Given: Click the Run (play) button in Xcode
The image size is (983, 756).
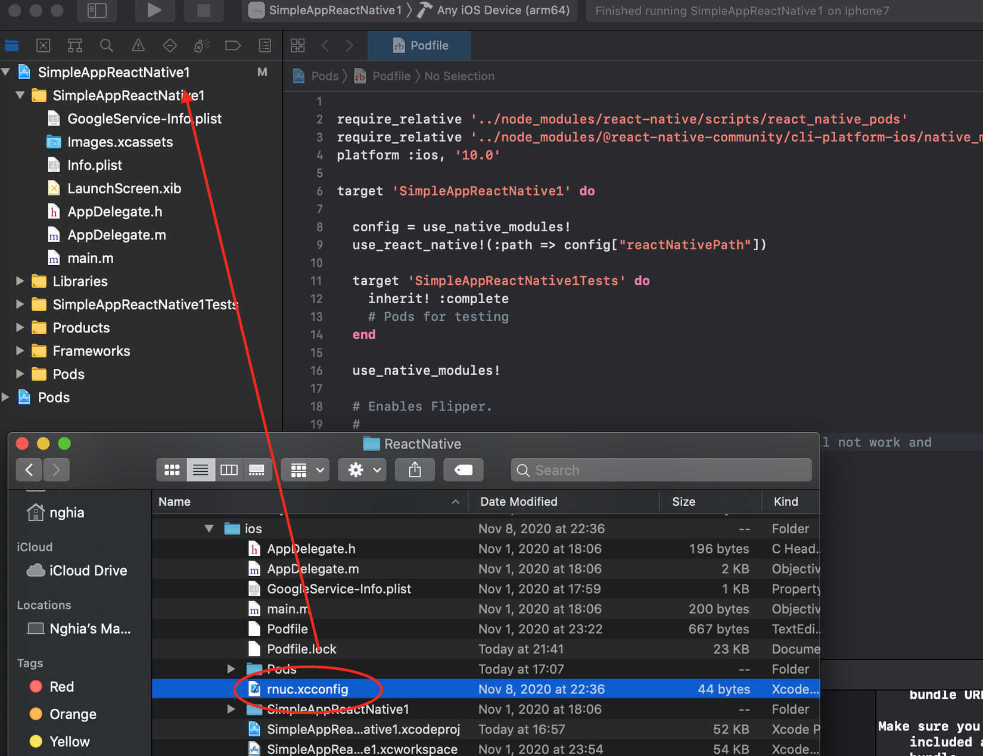Looking at the screenshot, I should (154, 10).
